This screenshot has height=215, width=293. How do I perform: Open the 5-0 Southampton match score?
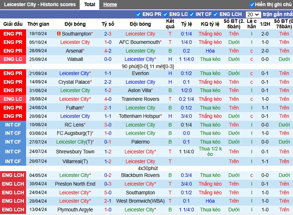108,193
